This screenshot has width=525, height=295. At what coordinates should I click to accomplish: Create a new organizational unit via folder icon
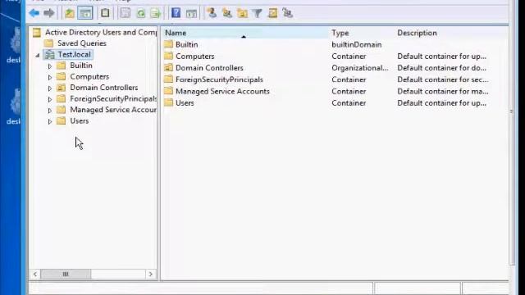coord(242,13)
